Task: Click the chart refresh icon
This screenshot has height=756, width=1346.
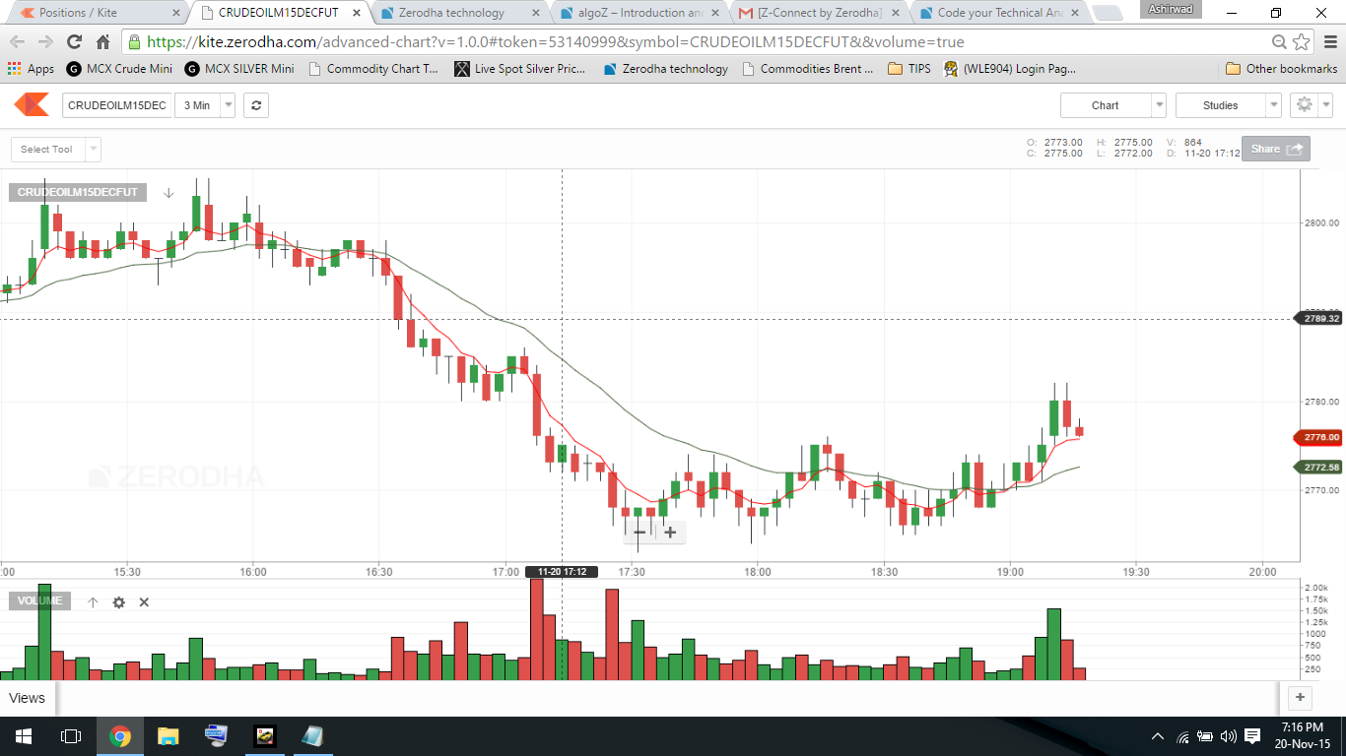Action: (x=256, y=105)
